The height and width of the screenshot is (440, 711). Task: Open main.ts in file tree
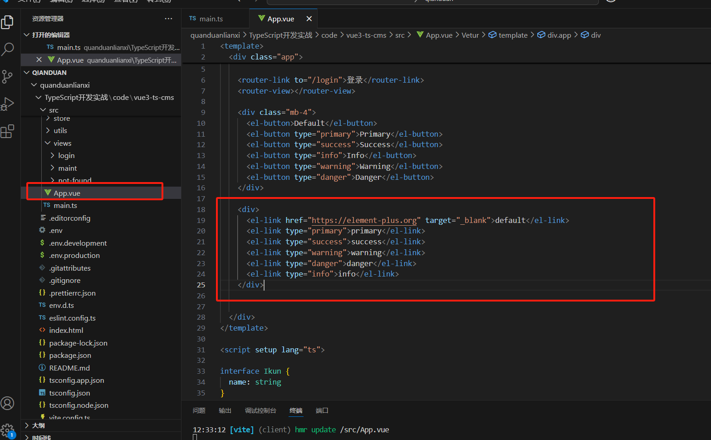[101, 205]
